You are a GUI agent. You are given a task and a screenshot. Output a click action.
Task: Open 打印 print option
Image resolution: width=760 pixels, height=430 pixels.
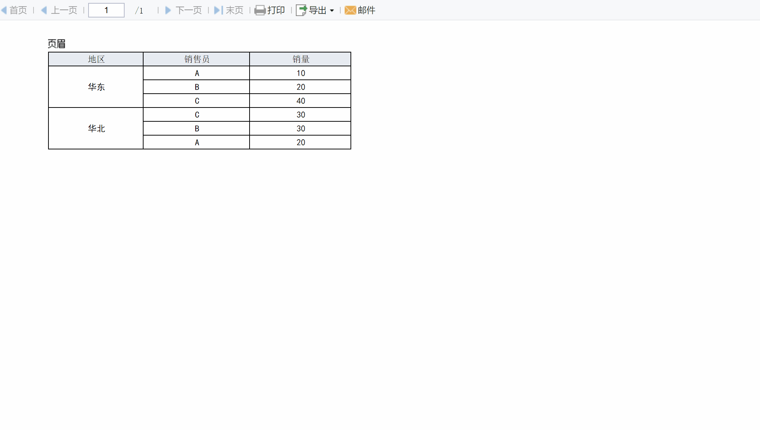276,10
